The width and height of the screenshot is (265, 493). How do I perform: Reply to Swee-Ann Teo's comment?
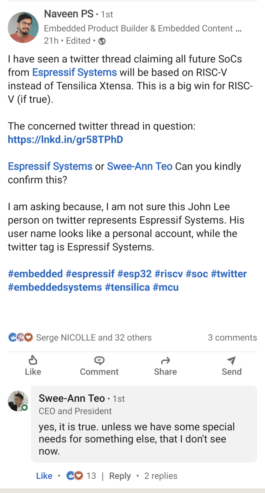tap(120, 476)
